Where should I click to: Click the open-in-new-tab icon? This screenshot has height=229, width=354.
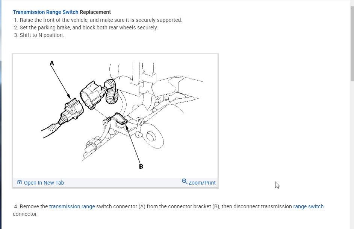coord(20,182)
